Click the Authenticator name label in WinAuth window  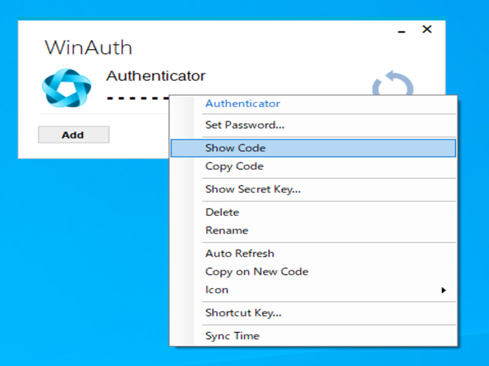point(156,76)
